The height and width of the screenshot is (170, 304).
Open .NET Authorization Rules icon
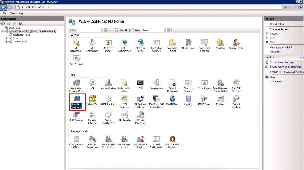[x=76, y=46]
